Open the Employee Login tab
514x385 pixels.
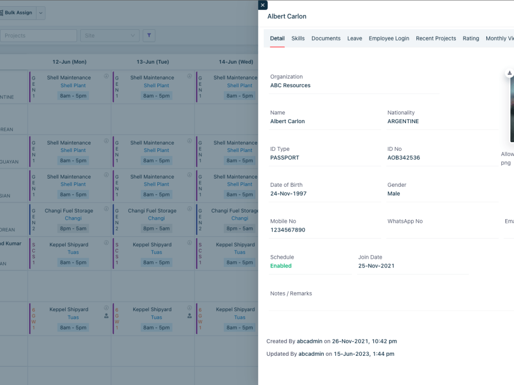(x=389, y=38)
